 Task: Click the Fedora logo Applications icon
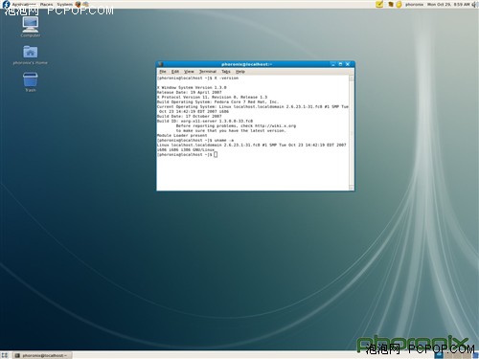(x=6, y=4)
